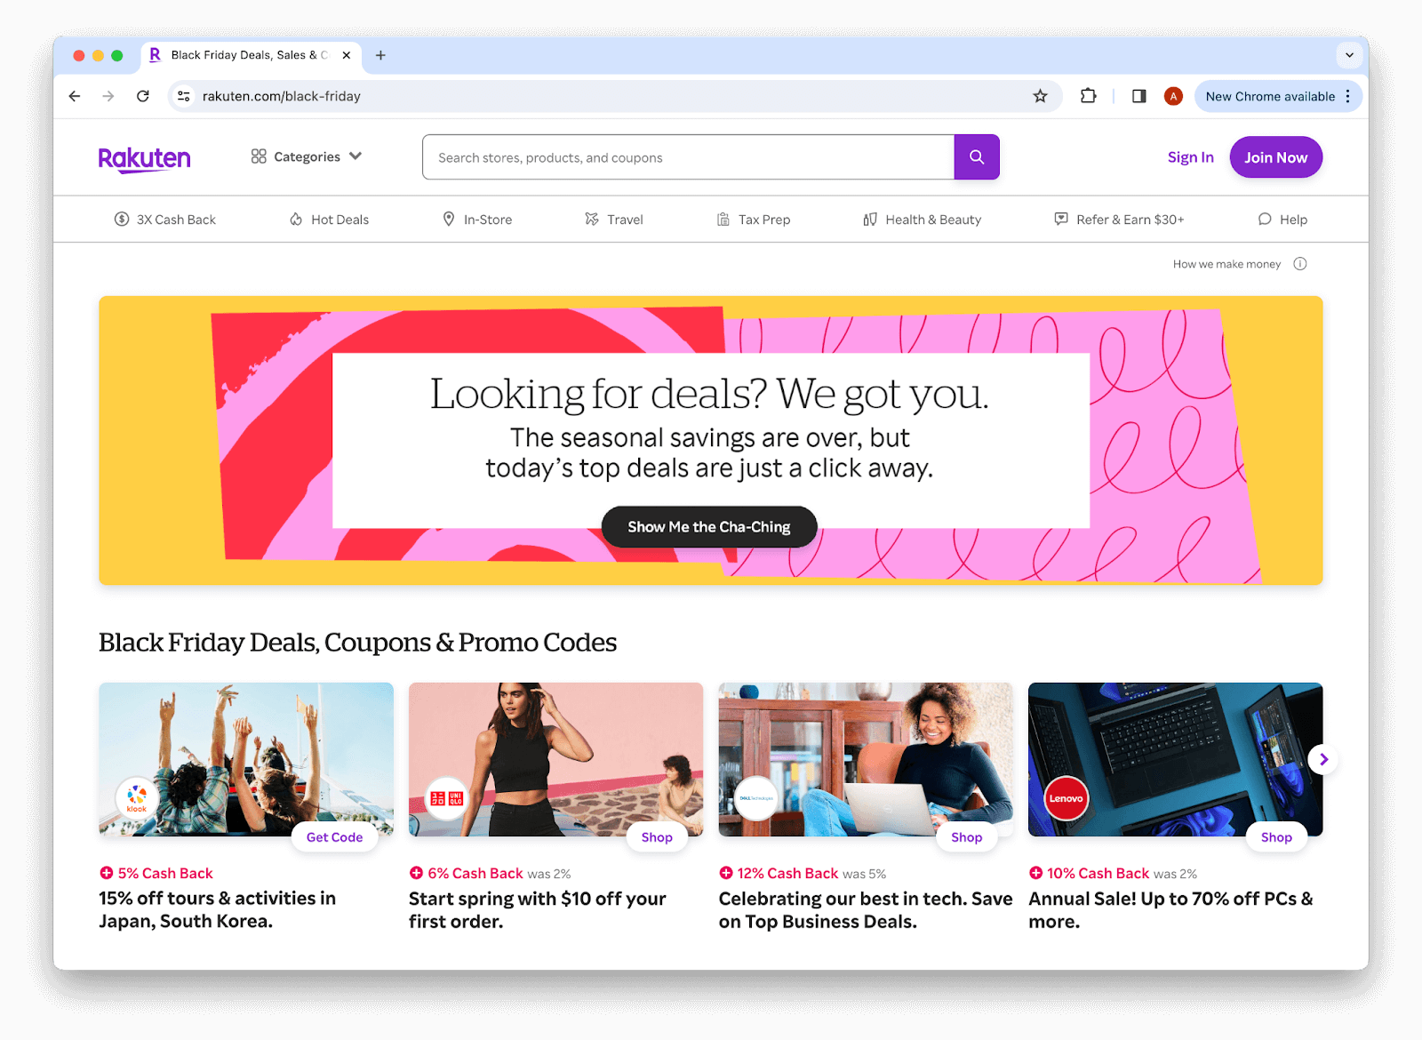This screenshot has width=1422, height=1040.
Task: Open a new browser tab
Action: [380, 55]
